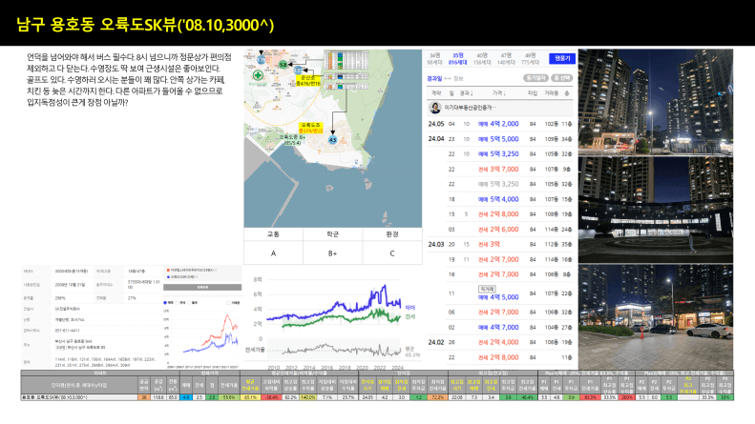The width and height of the screenshot is (755, 424).
Task: Click the green 전세 legend of large chart
Action: (409, 316)
